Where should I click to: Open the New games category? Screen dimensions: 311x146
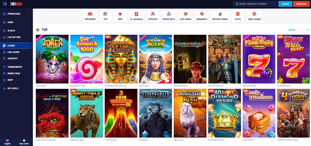[120, 16]
